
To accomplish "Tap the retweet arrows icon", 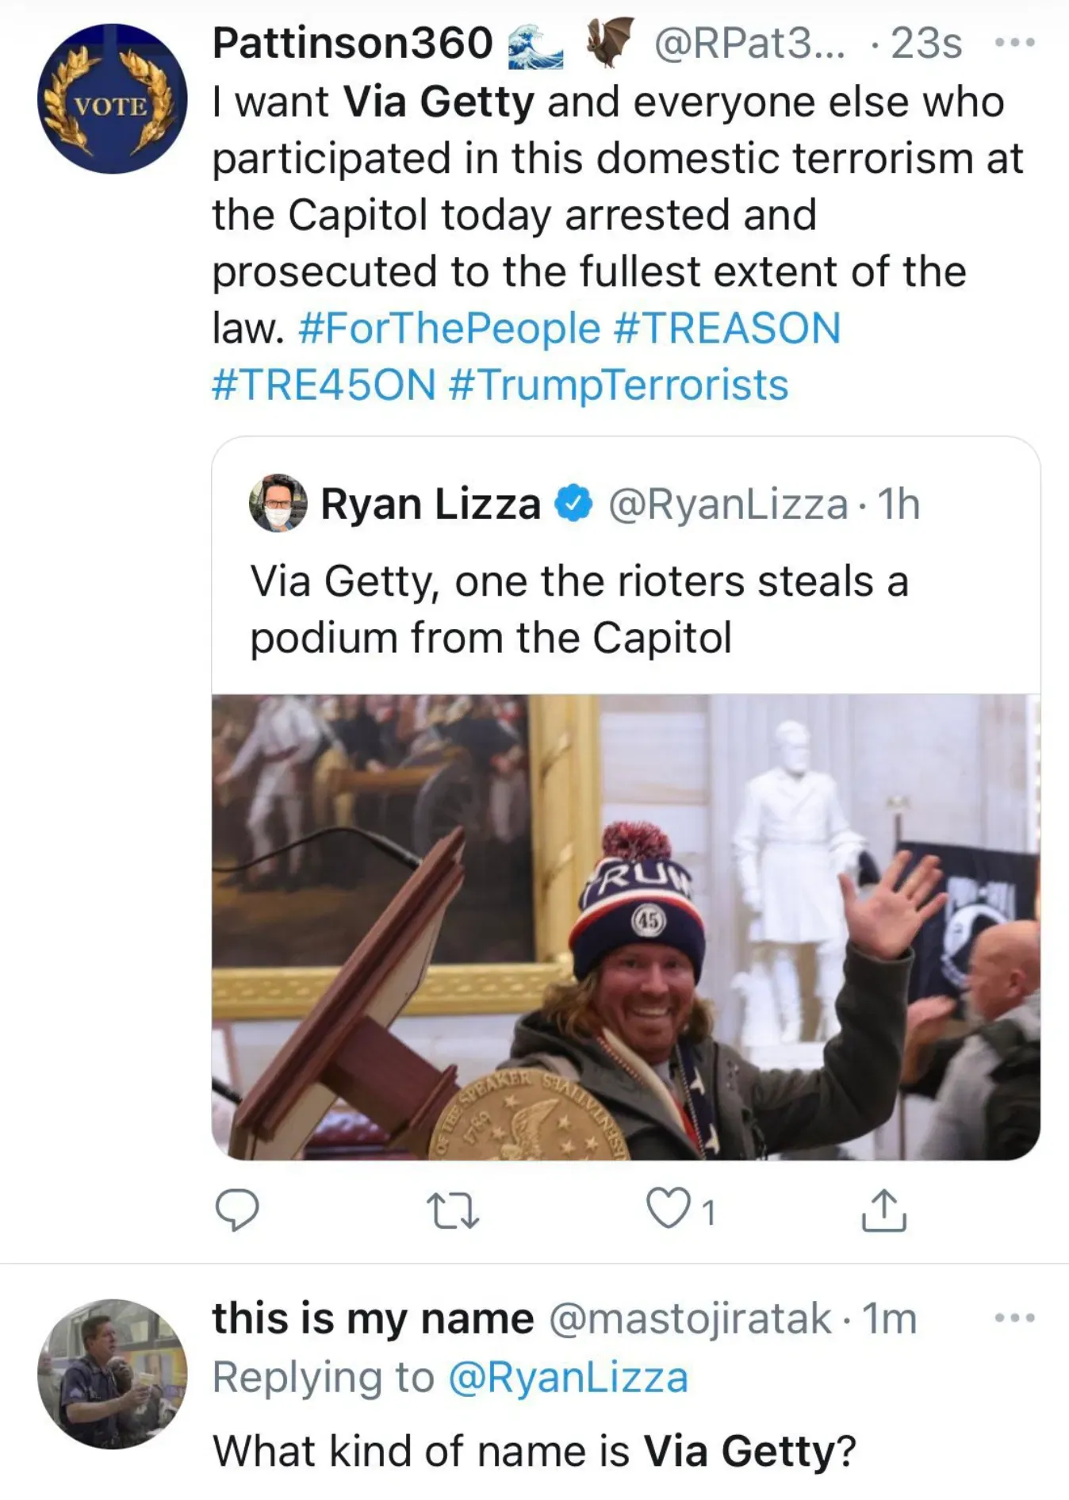I will pyautogui.click(x=452, y=1211).
